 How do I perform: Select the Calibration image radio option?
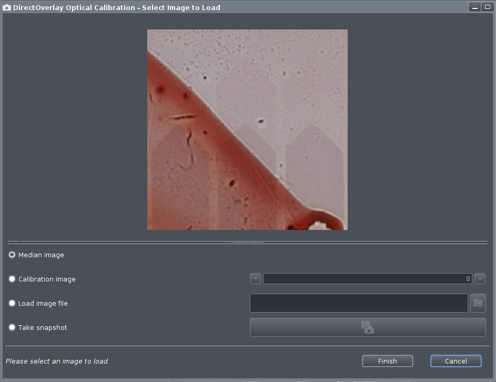pos(12,279)
